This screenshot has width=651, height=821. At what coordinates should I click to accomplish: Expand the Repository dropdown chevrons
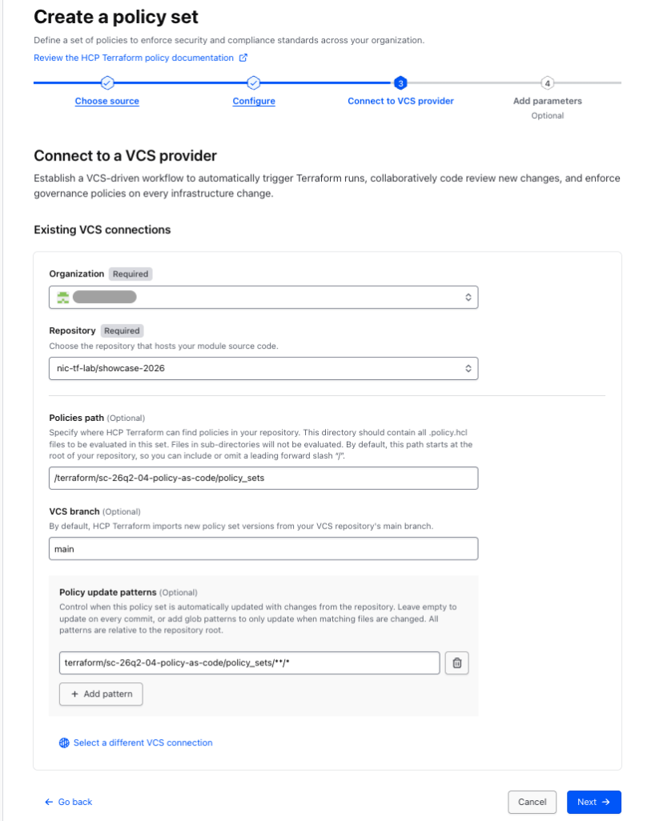[x=468, y=369]
